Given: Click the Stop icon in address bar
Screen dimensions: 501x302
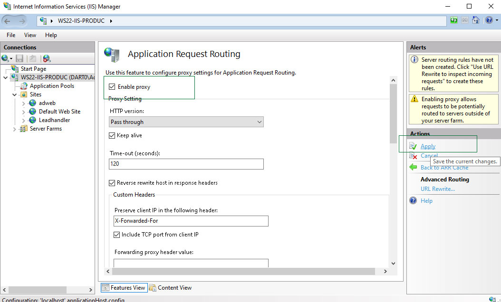Looking at the screenshot, I should [x=465, y=20].
